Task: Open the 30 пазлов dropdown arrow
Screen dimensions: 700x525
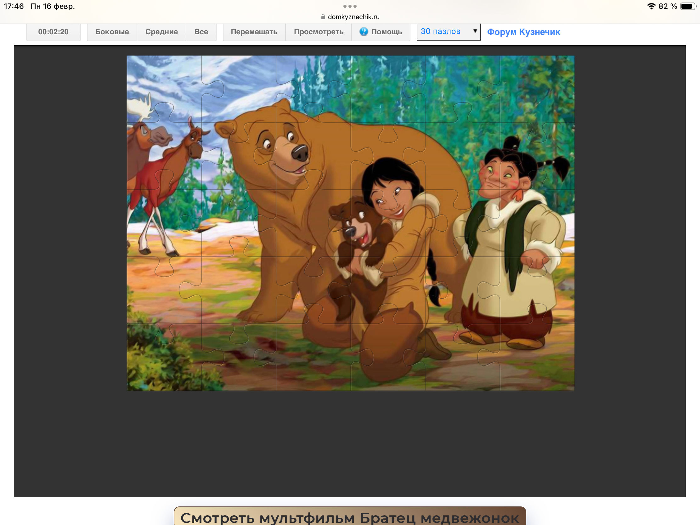Action: (475, 31)
